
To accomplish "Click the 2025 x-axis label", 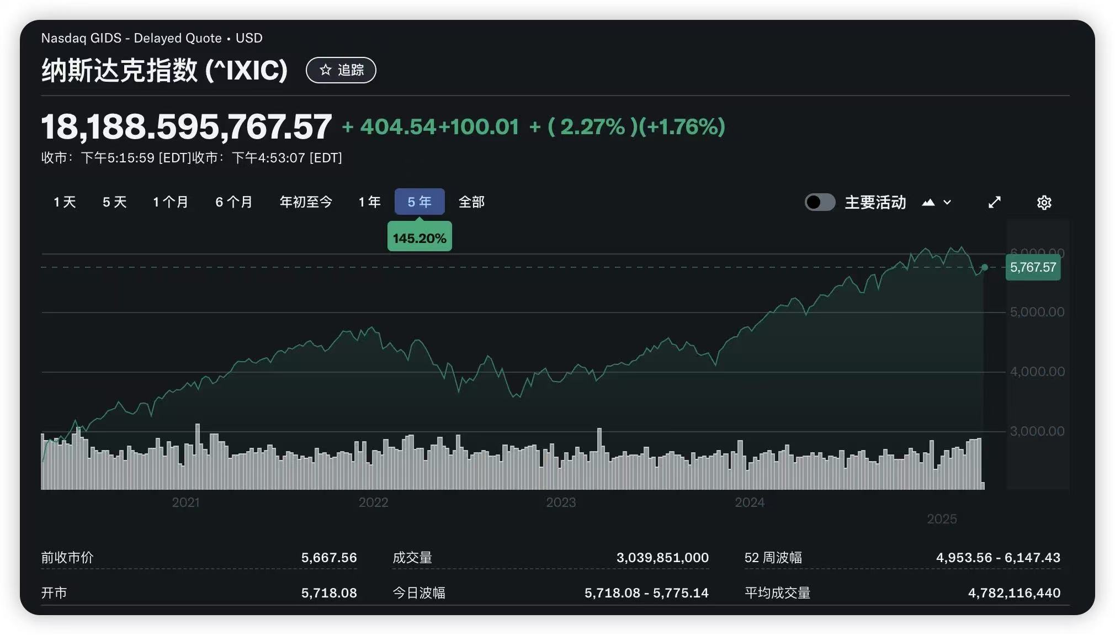I will pos(942,519).
